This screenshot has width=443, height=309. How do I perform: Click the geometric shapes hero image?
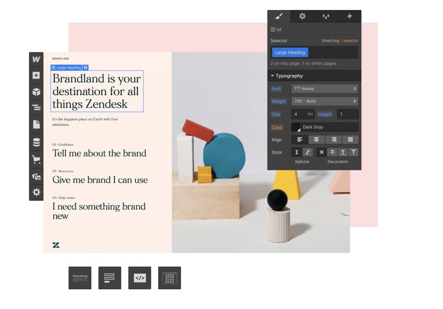[x=261, y=153]
